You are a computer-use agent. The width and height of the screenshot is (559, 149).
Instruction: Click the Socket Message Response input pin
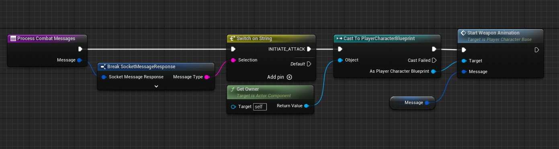pos(104,77)
